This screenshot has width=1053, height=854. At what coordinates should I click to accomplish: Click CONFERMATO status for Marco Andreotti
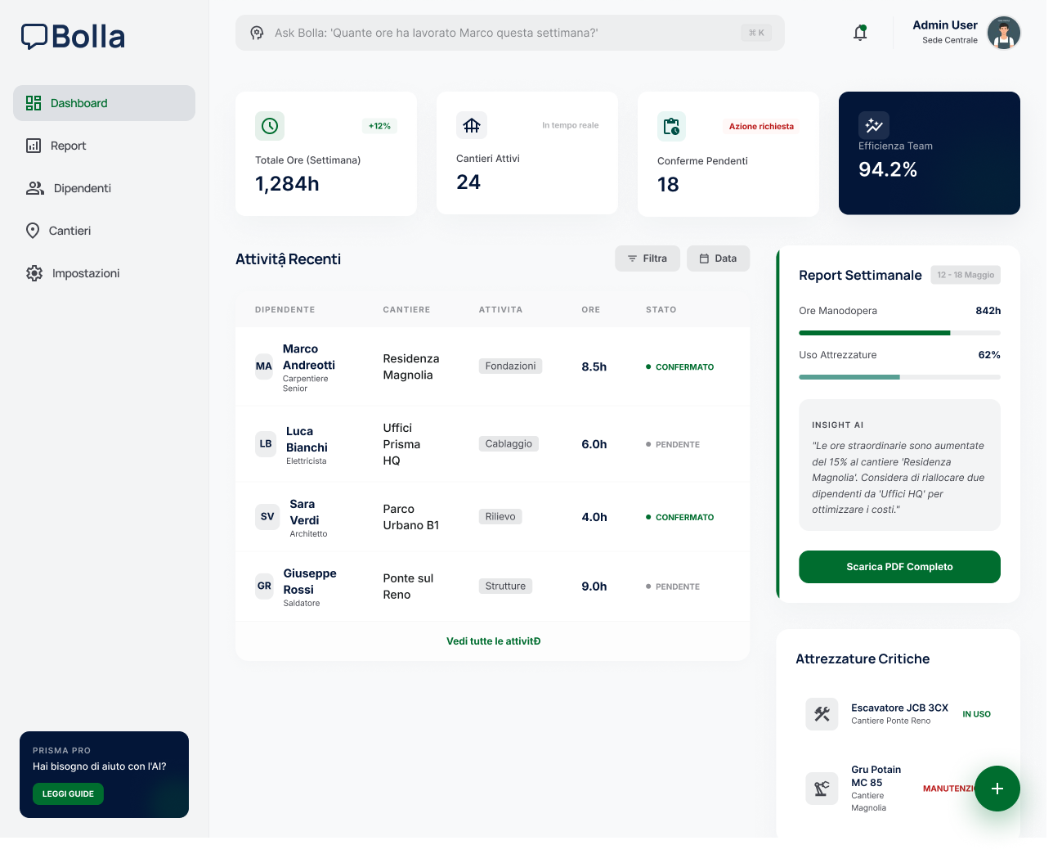click(680, 367)
